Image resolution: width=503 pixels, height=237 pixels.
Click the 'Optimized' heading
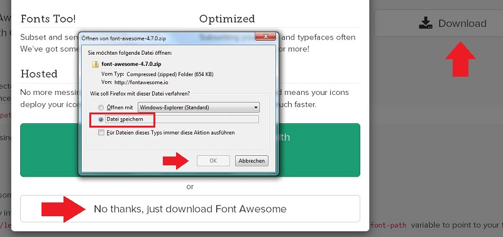[227, 19]
